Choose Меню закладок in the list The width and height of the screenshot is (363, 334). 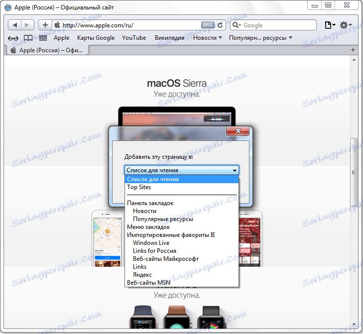[181, 227]
